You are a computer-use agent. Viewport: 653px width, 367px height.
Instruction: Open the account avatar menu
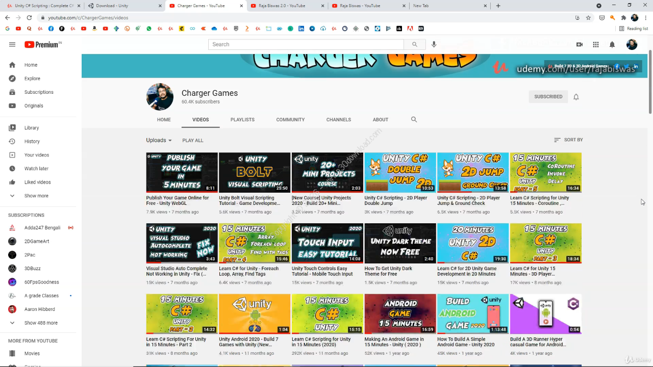[x=632, y=44]
